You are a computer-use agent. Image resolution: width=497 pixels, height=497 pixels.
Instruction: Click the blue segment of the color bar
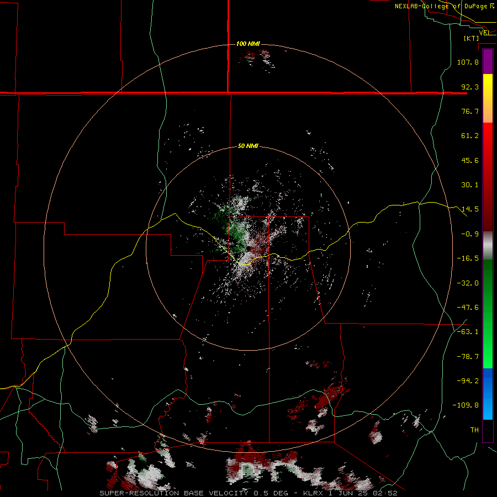tap(488, 394)
